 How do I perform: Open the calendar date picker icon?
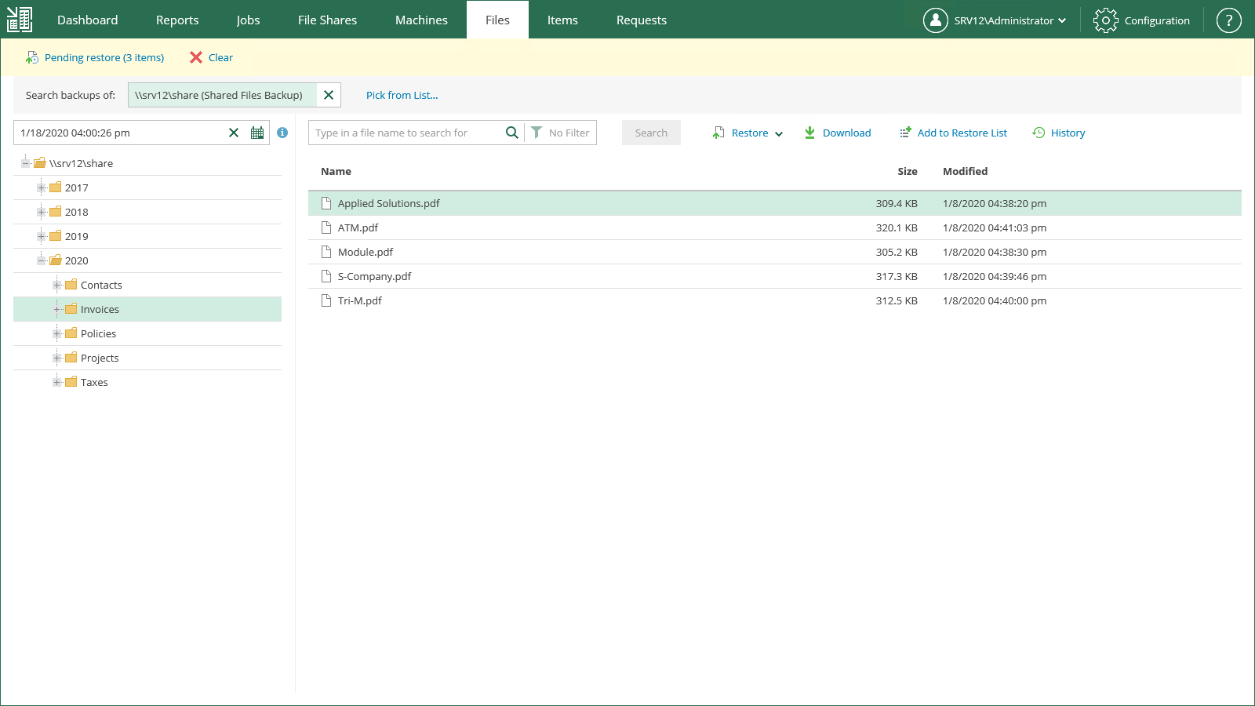pyautogui.click(x=257, y=133)
